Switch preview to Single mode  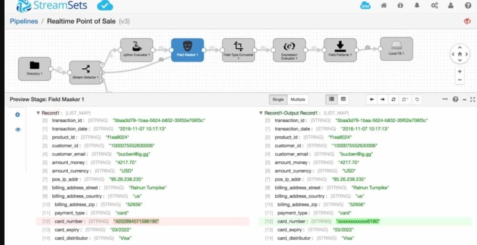tap(278, 99)
